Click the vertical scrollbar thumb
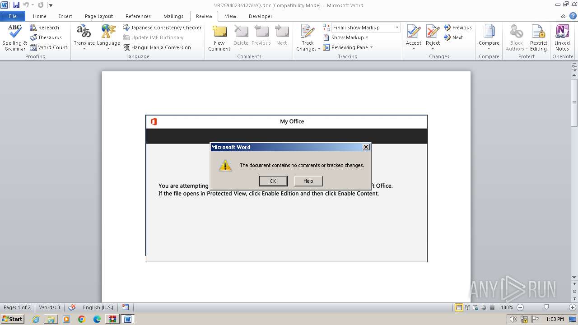Viewport: 578px width, 325px height. 574,103
